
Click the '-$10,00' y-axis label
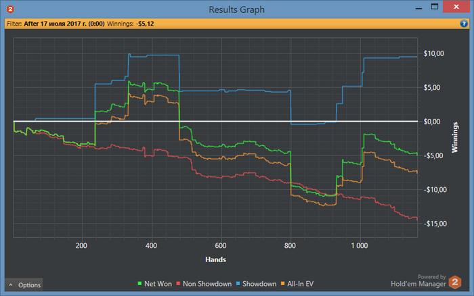pos(435,190)
